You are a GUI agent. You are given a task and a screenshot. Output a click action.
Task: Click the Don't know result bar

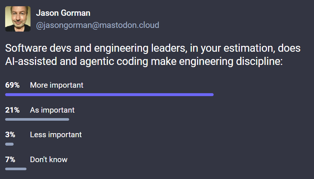click(x=15, y=169)
